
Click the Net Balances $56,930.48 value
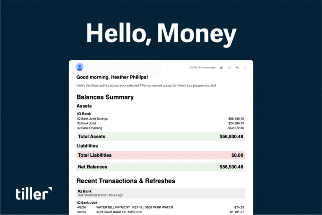tap(231, 167)
